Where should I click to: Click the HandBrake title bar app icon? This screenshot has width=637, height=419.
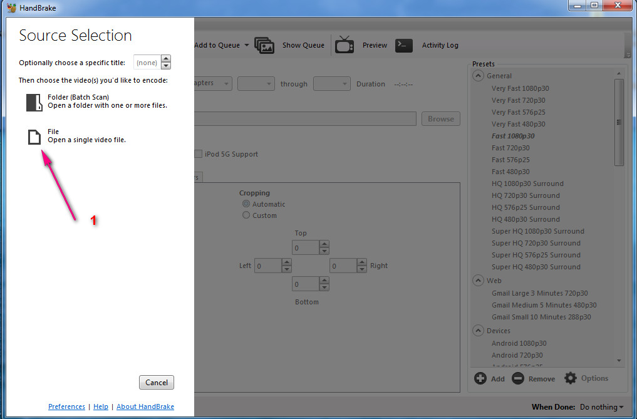[x=12, y=8]
